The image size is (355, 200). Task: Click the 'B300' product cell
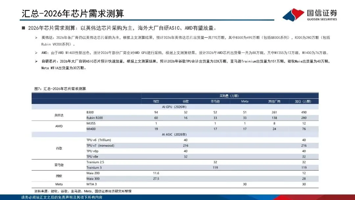[90, 112]
